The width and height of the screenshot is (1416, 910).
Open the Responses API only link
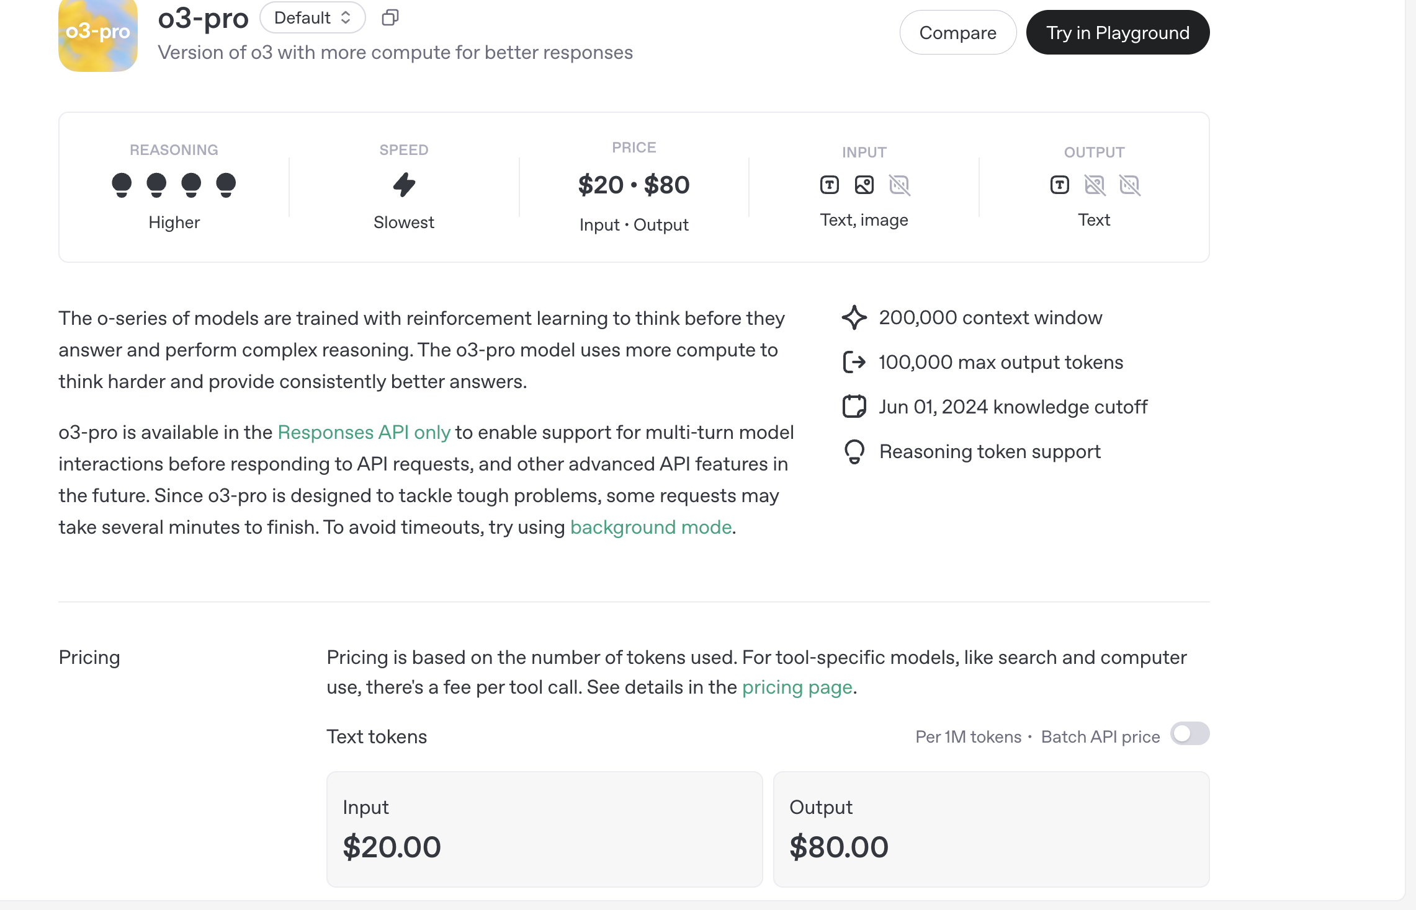[364, 432]
